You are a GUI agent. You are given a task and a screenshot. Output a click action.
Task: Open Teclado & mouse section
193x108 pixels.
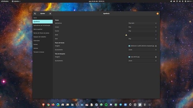click(x=43, y=52)
